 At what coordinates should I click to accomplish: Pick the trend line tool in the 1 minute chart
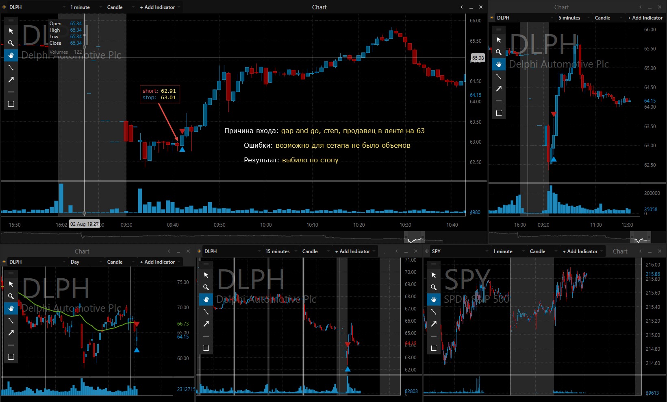coord(11,68)
